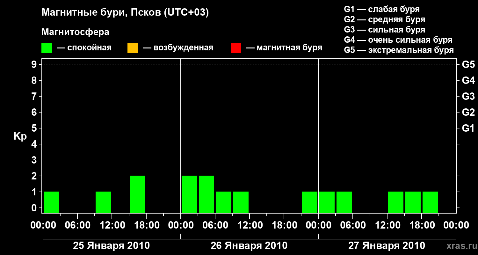This screenshot has height=255, width=478.
Task: Click the 25 Января 00:00–03:00 green bar
Action: pos(52,202)
